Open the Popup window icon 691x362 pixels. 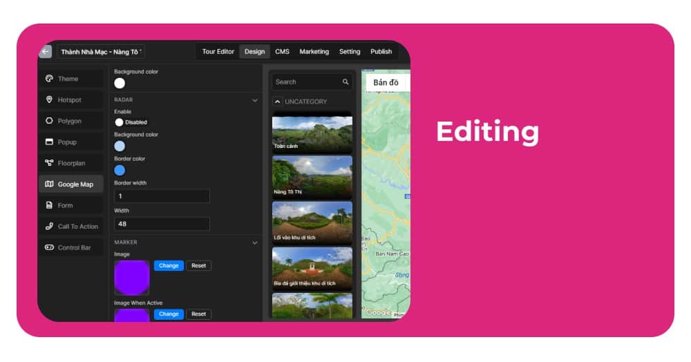[49, 142]
